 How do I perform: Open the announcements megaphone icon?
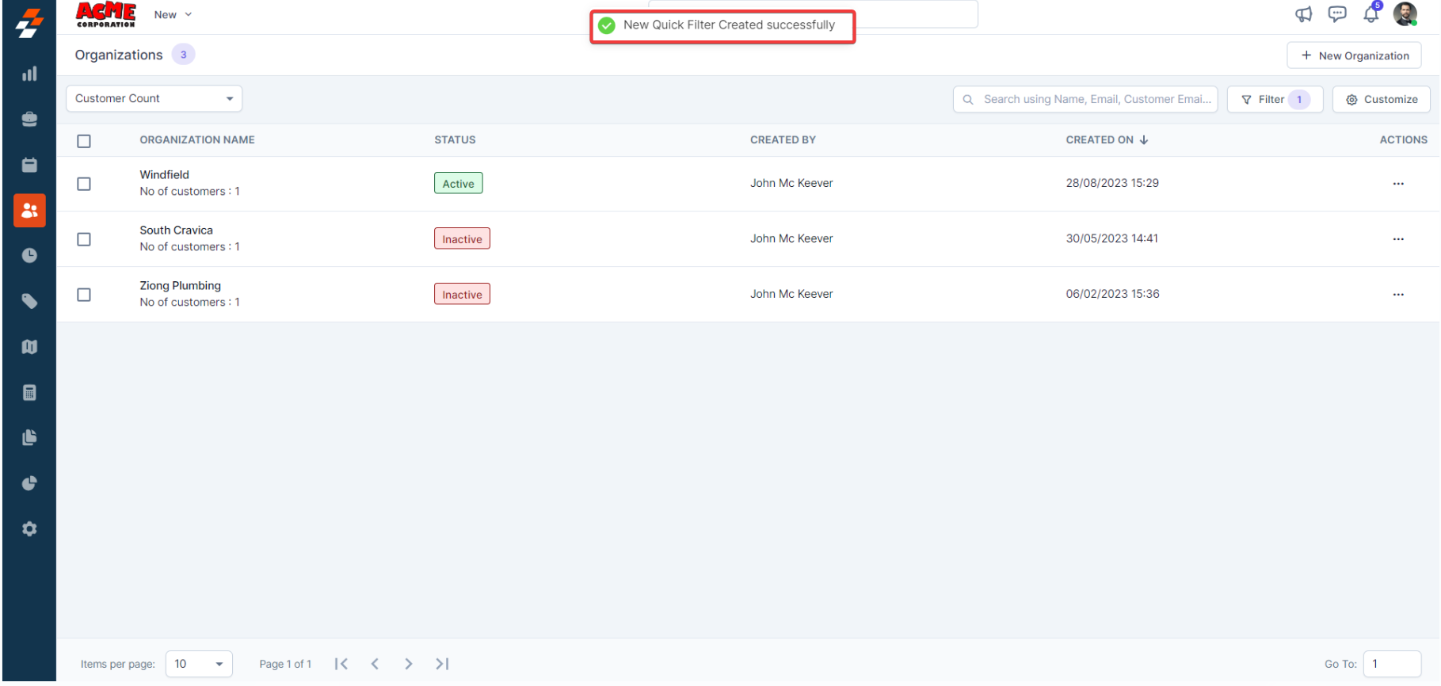(1303, 14)
